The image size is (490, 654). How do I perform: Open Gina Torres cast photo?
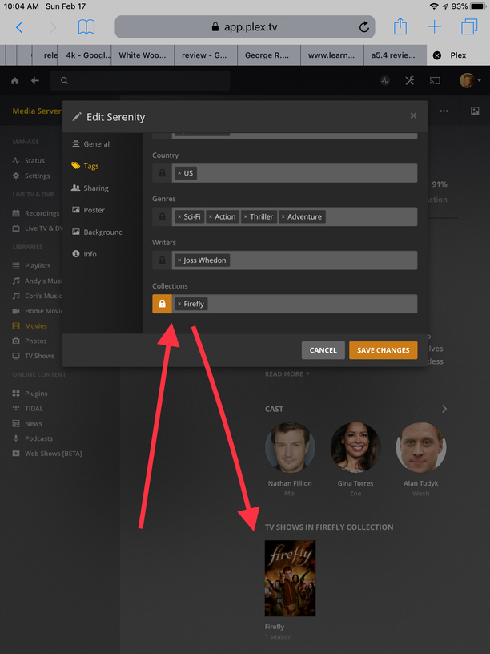355,447
